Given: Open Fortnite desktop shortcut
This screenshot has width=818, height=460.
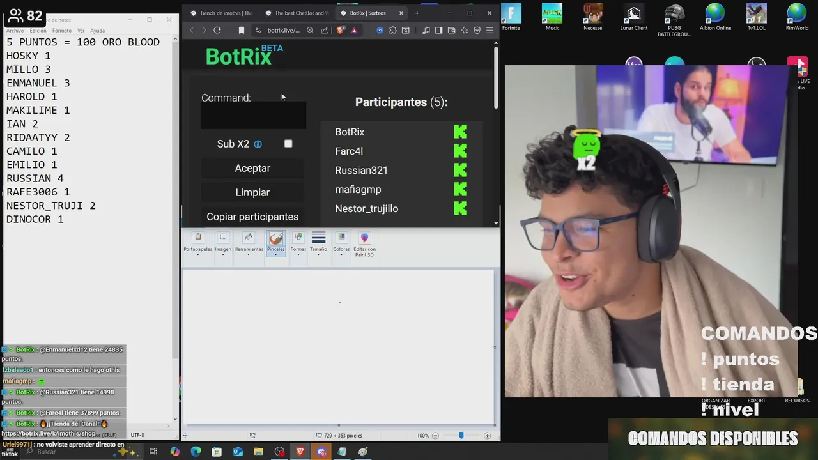Looking at the screenshot, I should point(511,17).
